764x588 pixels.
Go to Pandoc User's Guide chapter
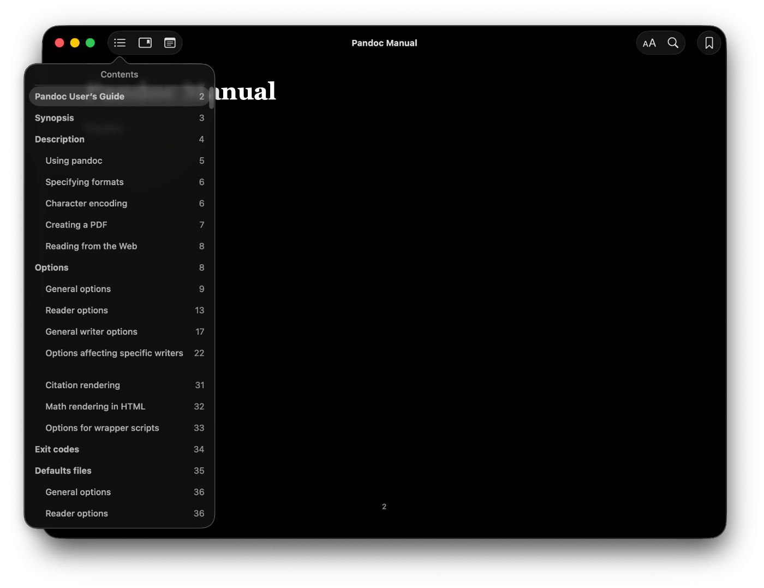tap(119, 96)
